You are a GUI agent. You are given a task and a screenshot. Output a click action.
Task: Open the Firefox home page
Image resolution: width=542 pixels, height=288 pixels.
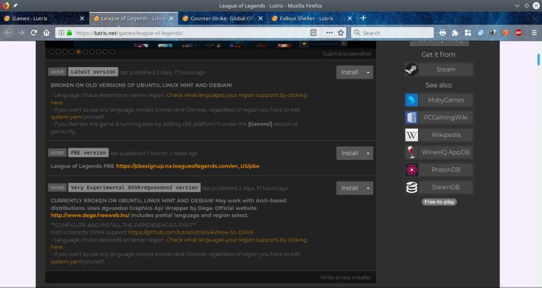[46, 33]
